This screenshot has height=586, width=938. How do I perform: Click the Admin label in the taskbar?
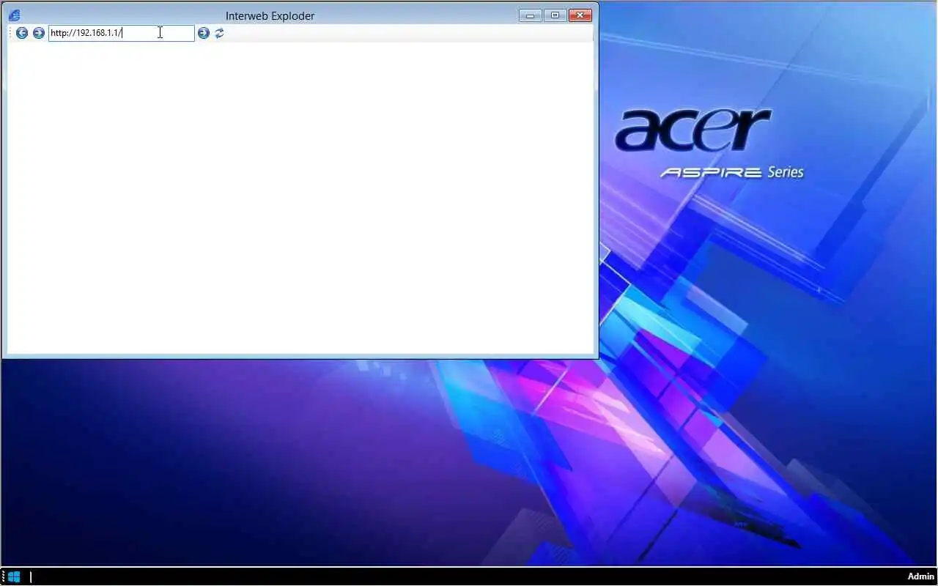pos(920,576)
